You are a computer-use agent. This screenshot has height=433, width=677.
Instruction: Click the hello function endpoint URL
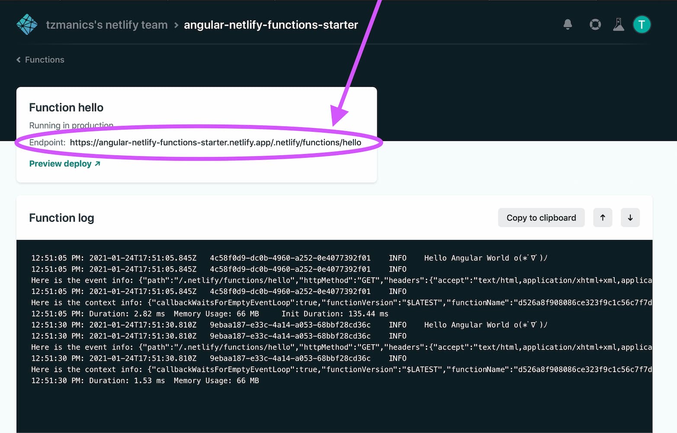pyautogui.click(x=215, y=142)
